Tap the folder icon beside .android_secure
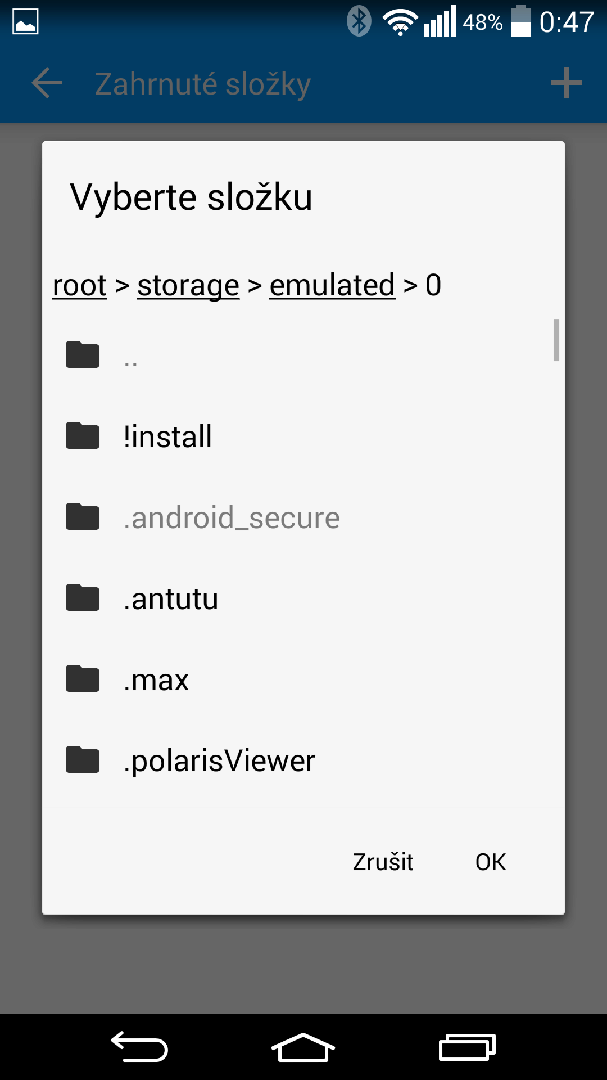This screenshot has width=607, height=1080. tap(83, 516)
